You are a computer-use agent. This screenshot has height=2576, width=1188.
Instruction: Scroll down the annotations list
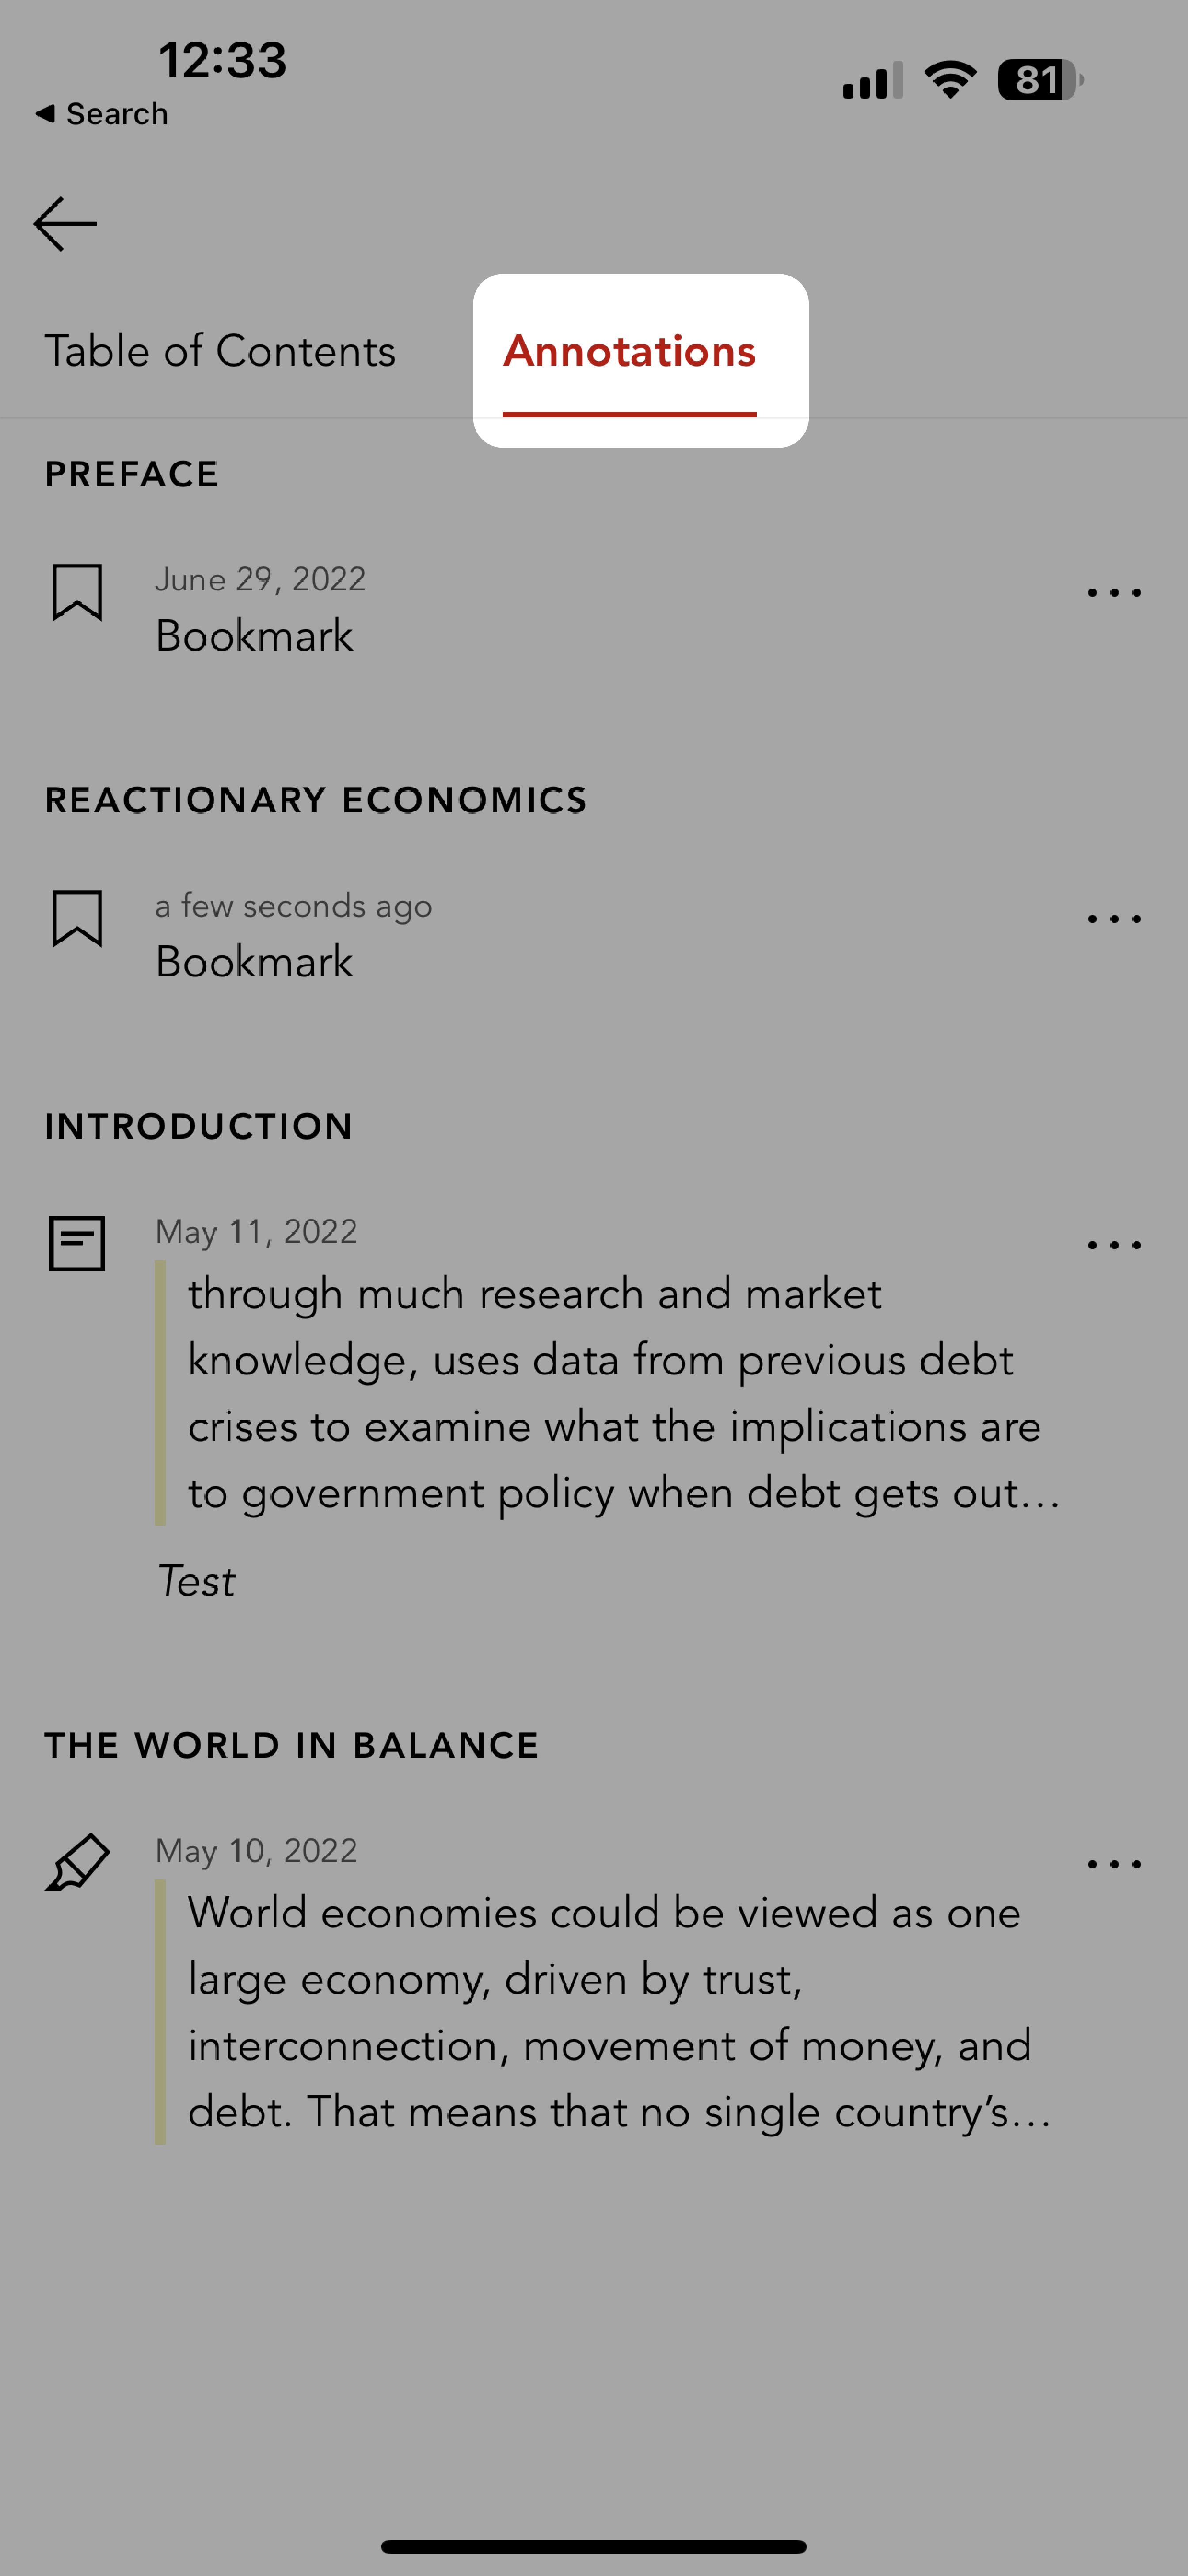click(594, 1478)
